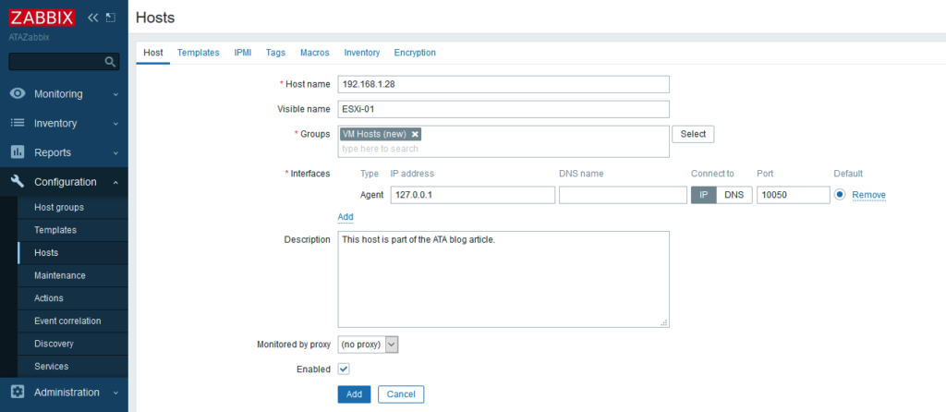Grab the Description resize handle
The height and width of the screenshot is (412, 946).
[664, 322]
